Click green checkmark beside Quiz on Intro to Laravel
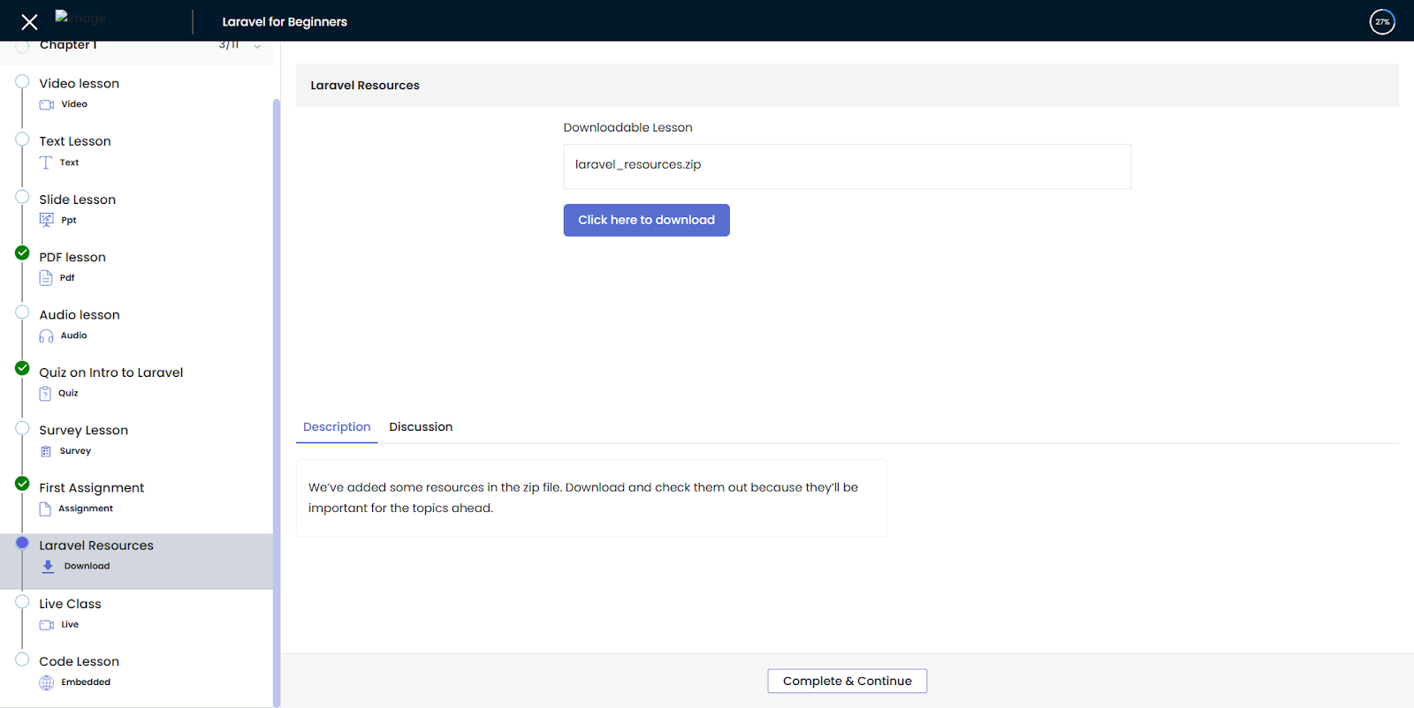The image size is (1414, 708). (x=22, y=368)
